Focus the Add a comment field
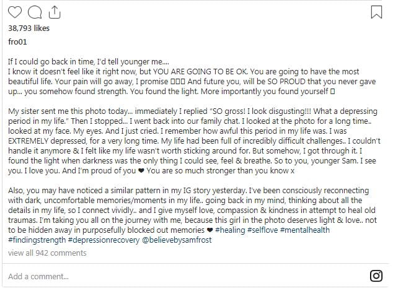Screen dimensions: 393x291 tap(185, 276)
